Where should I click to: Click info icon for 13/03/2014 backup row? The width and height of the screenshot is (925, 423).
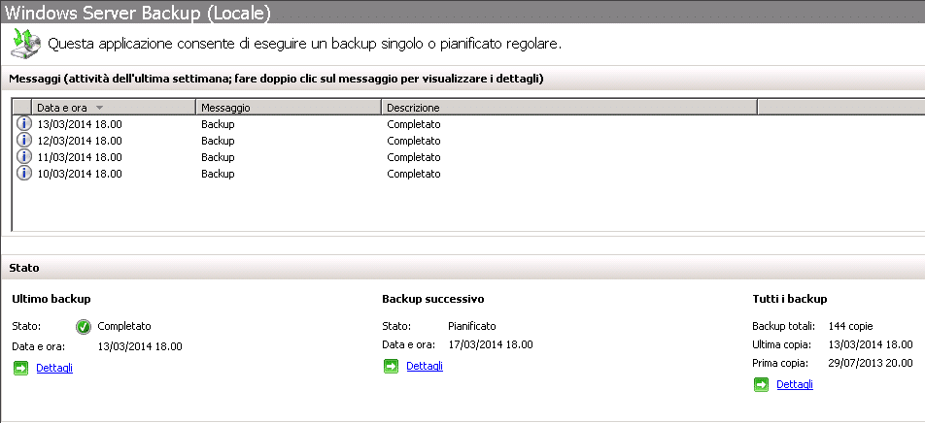coord(23,124)
